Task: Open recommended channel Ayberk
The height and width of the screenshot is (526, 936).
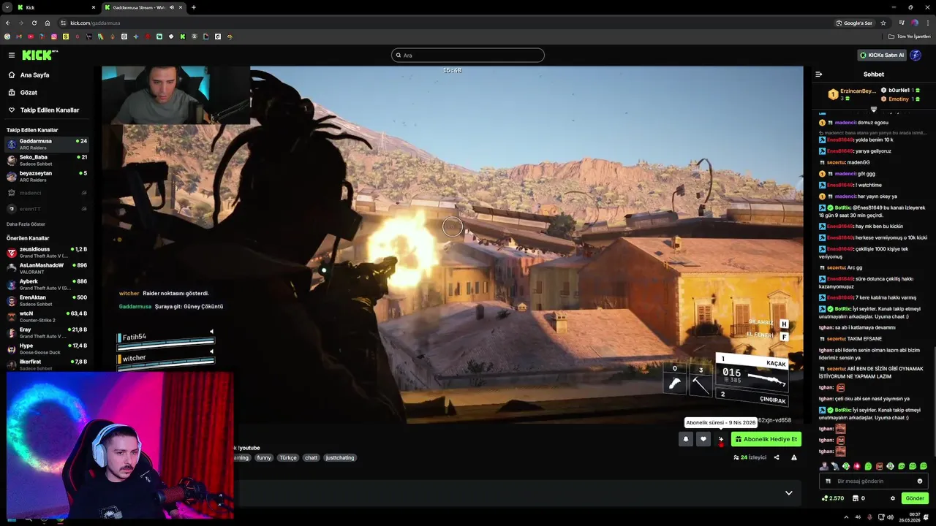Action: [47, 284]
